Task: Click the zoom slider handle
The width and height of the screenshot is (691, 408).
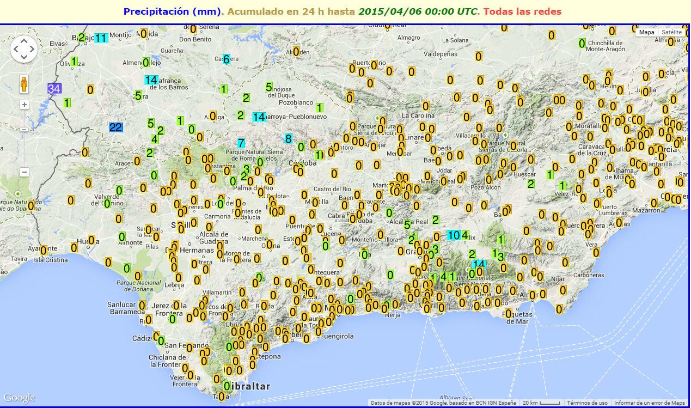Action: pyautogui.click(x=24, y=129)
